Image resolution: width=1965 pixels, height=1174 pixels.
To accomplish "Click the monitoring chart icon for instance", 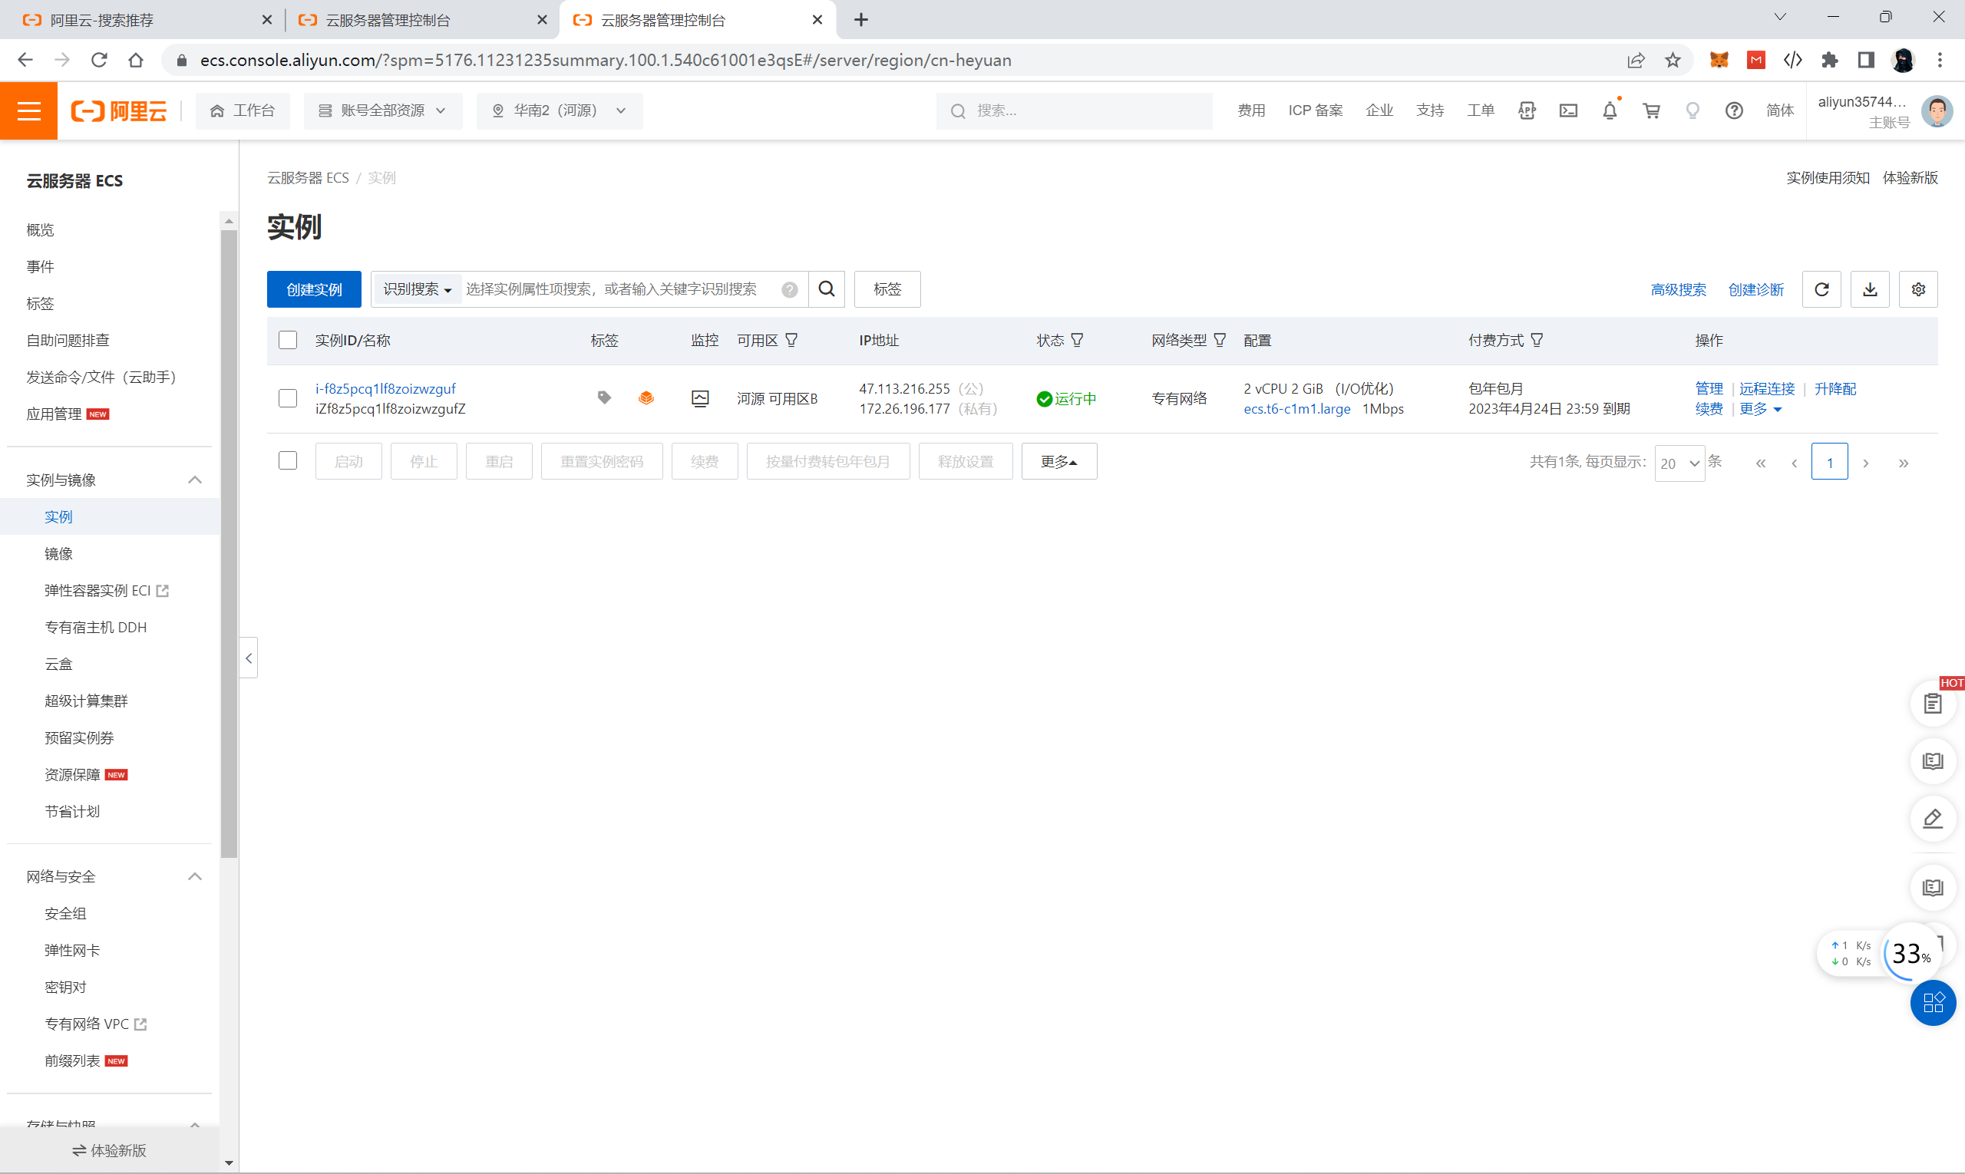I will click(x=699, y=398).
